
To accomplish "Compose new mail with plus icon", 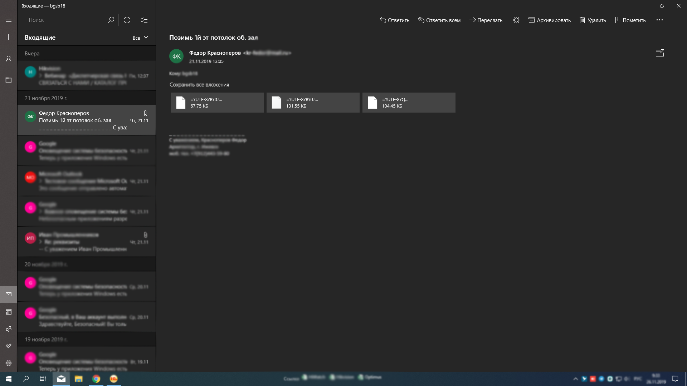I will point(9,37).
